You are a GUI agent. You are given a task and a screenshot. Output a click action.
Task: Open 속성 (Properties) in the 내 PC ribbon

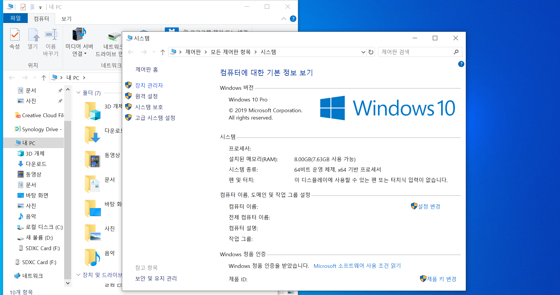15,39
